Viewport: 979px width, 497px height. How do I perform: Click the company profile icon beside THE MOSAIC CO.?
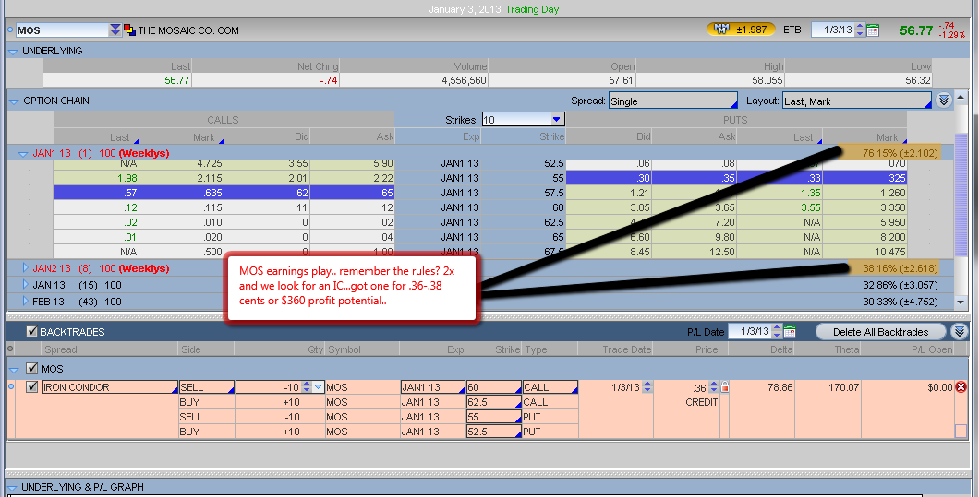tap(129, 30)
